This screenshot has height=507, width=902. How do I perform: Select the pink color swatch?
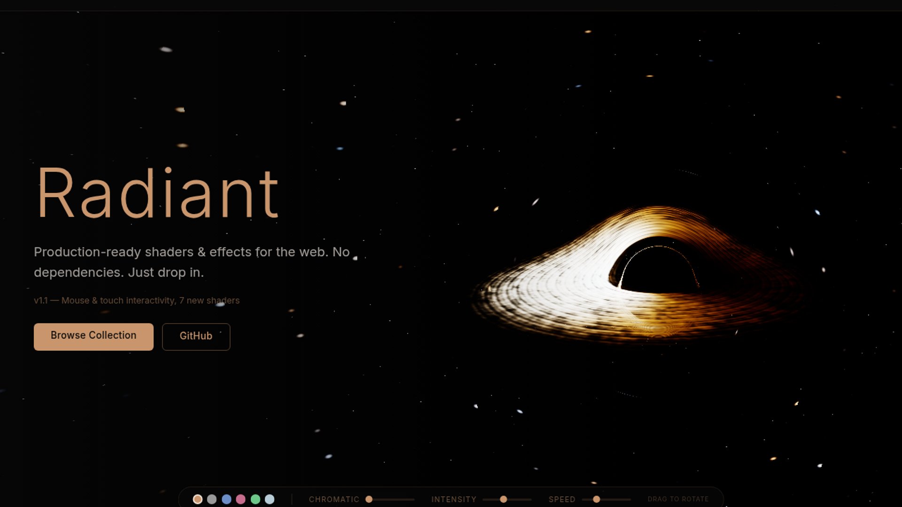point(241,499)
